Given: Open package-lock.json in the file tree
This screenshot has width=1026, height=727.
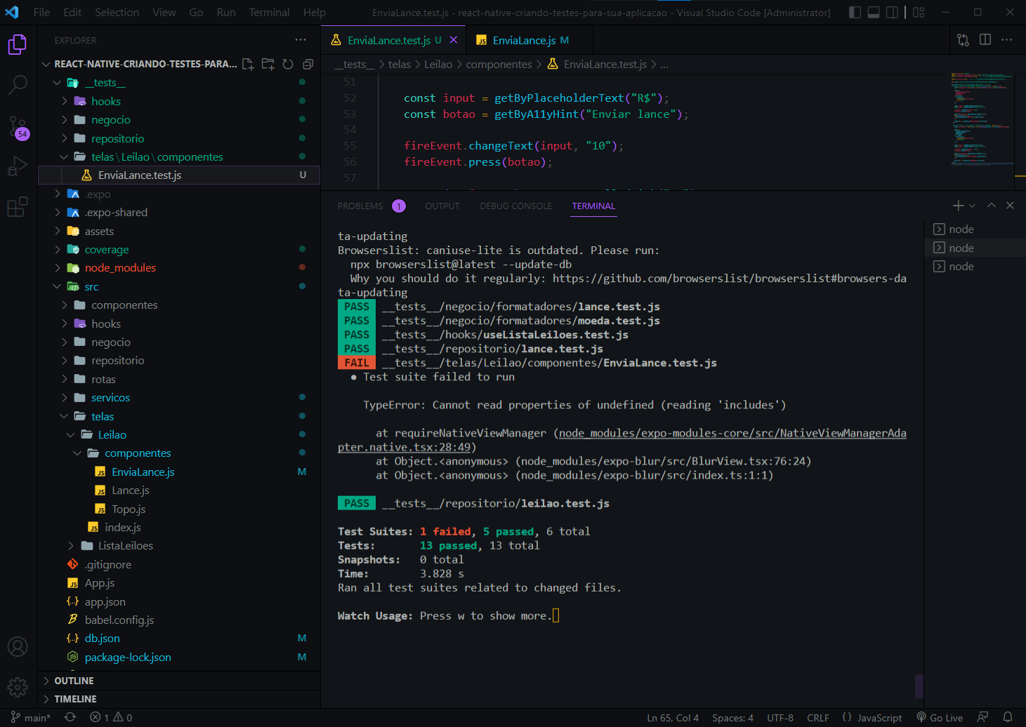Looking at the screenshot, I should 179,657.
